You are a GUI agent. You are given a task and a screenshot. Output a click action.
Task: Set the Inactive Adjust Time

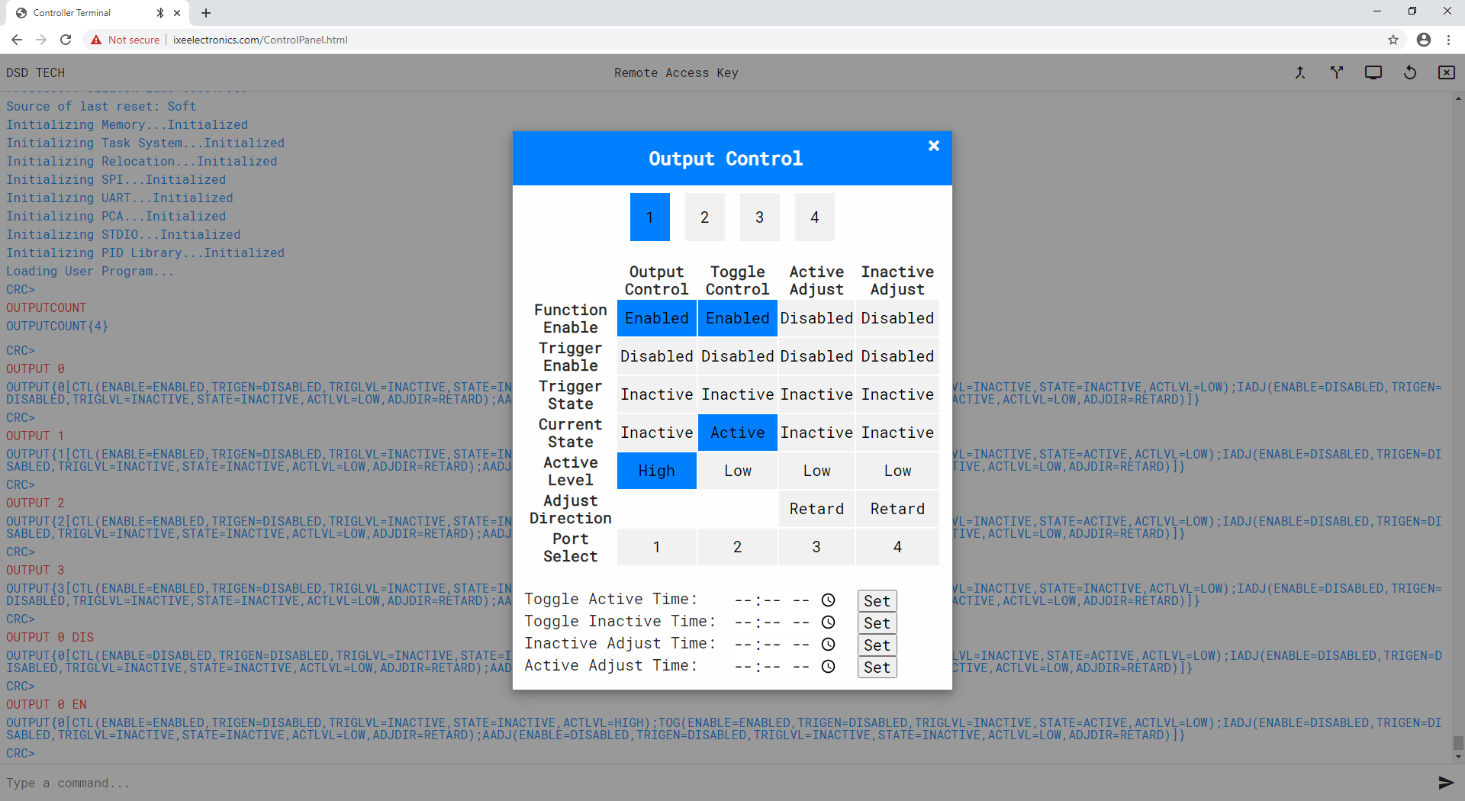[877, 645]
